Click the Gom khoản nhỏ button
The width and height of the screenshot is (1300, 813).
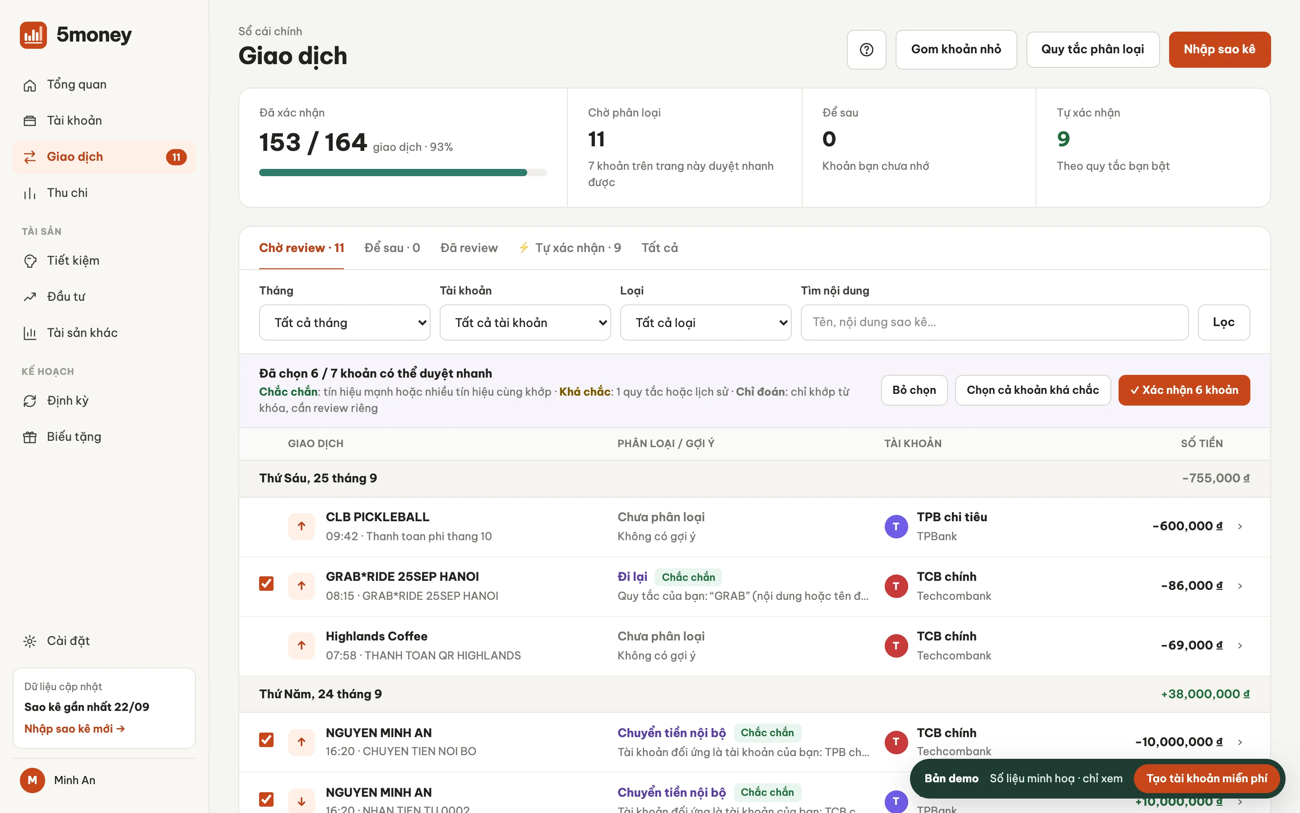point(956,50)
